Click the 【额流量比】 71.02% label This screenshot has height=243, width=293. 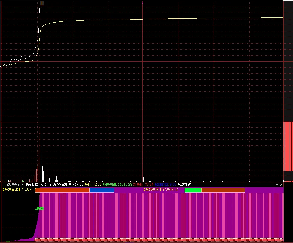[x=19, y=190]
